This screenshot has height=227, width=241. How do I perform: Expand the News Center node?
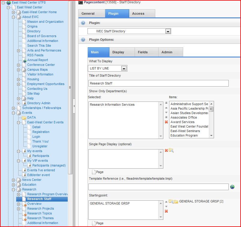[13, 180]
